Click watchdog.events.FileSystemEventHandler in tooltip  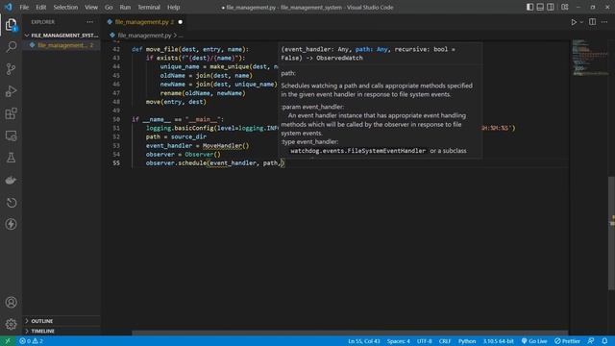pos(357,151)
